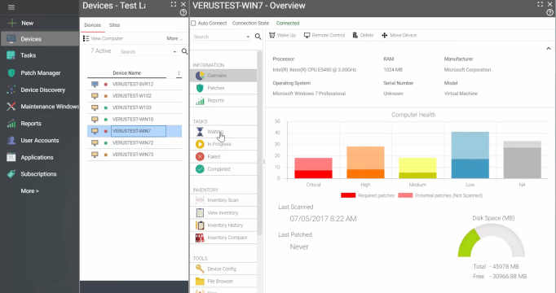The width and height of the screenshot is (556, 293).
Task: Click the Required patches red legend swatch
Action: [x=348, y=195]
